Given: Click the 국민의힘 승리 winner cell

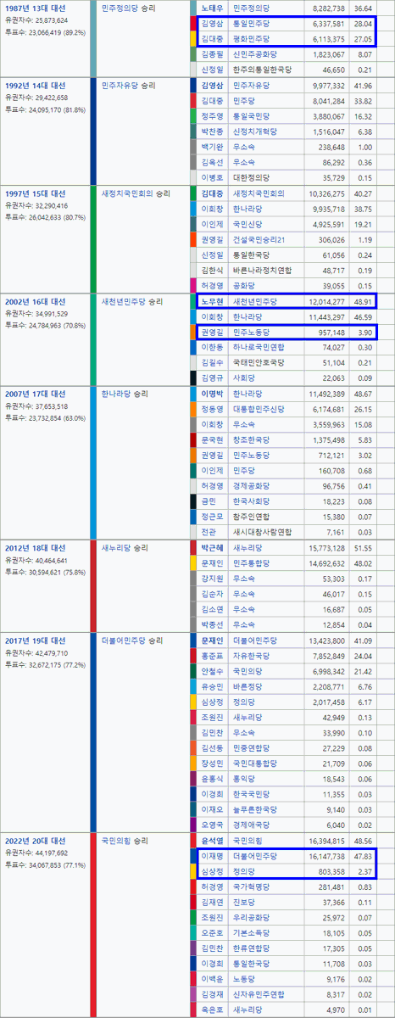Looking at the screenshot, I should pyautogui.click(x=124, y=841).
